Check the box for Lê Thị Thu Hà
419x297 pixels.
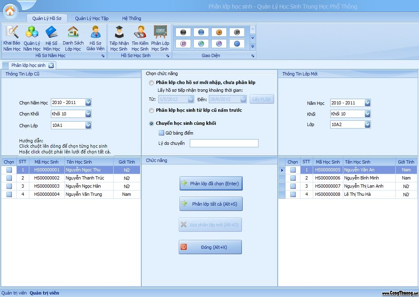click(x=293, y=195)
